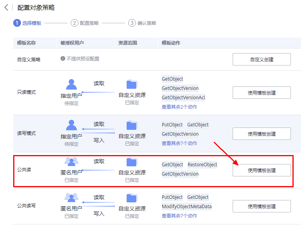Click 使用模板创建 for 读写模式
Viewport: 301px width, 226px height.
pyautogui.click(x=261, y=134)
